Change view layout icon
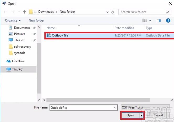This screenshot has width=174, height=122. (x=144, y=21)
